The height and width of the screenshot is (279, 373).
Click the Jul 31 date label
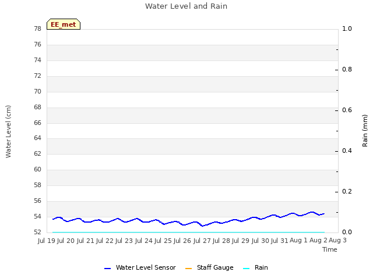pos(280,241)
